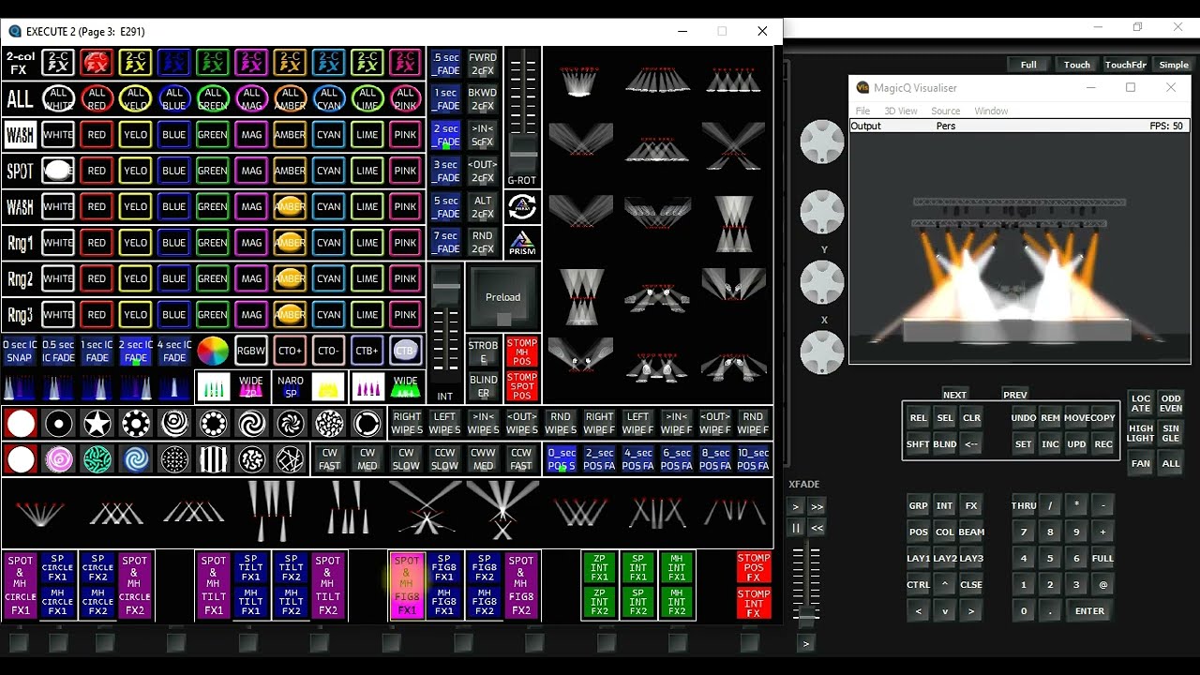This screenshot has height=675, width=1200.
Task: Switch to the Simple layout tab
Action: tap(1174, 65)
